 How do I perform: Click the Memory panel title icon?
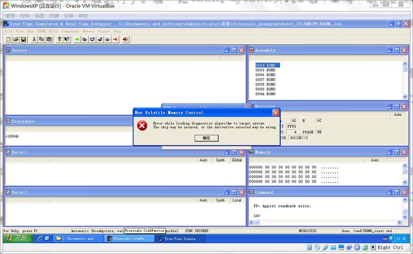point(251,152)
